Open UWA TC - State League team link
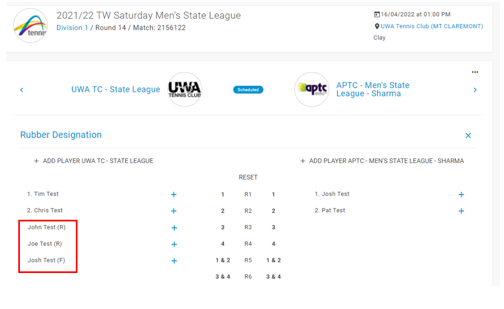504x309 pixels. click(x=116, y=89)
